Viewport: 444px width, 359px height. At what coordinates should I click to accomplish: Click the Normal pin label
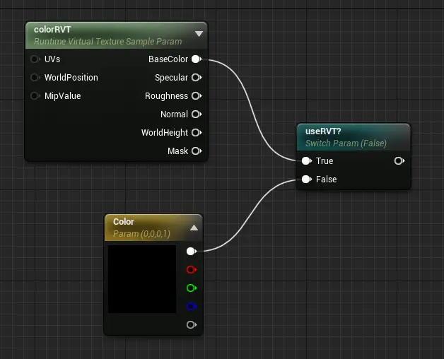pos(174,114)
